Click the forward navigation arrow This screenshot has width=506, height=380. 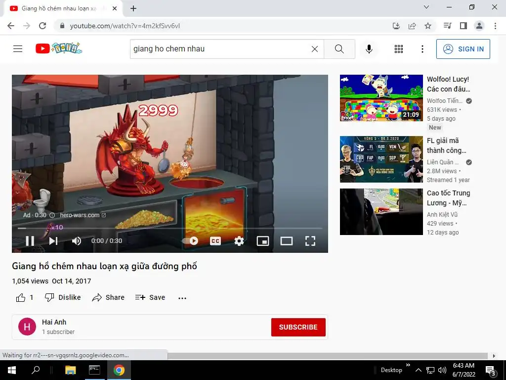[x=27, y=26]
